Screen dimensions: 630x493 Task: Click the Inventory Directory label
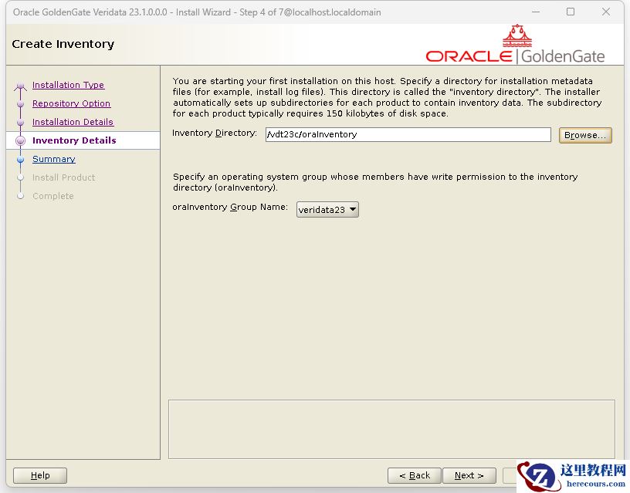tap(215, 133)
